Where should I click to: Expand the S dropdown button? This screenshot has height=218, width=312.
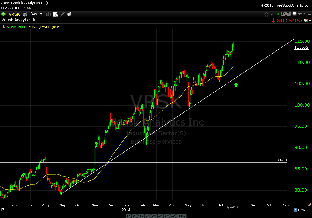point(283,14)
